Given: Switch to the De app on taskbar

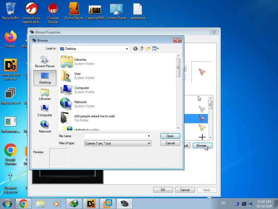Looking at the screenshot, I should (x=91, y=204).
